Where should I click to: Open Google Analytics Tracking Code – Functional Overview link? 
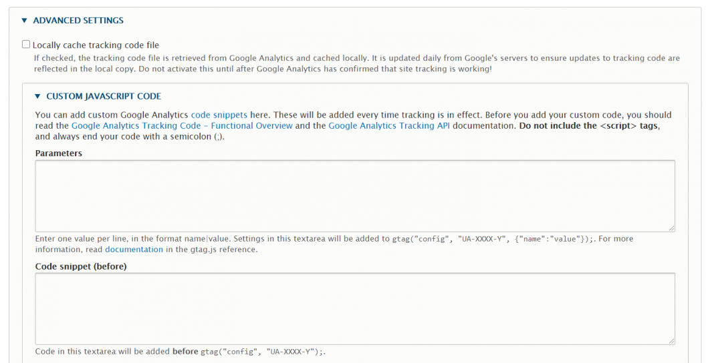point(182,125)
